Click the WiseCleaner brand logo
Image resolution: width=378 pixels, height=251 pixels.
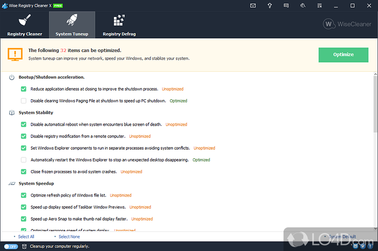coord(347,24)
